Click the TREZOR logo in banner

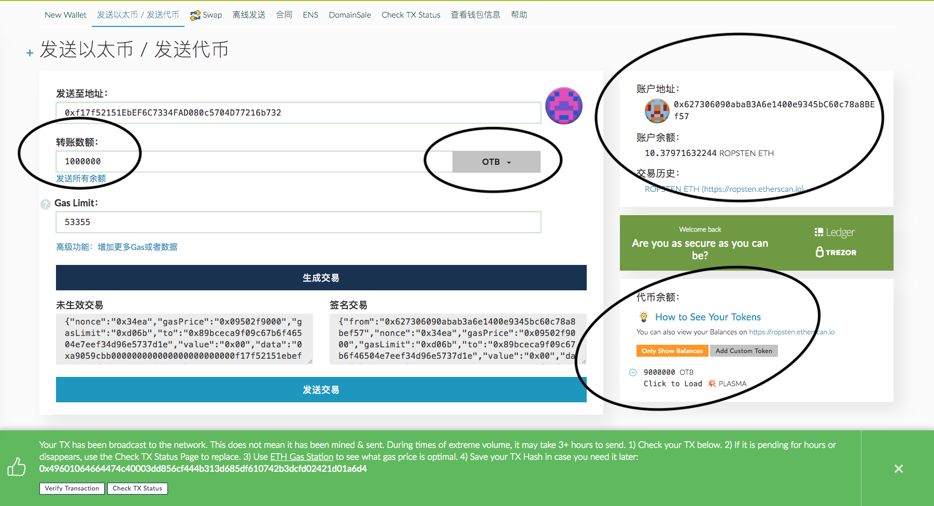836,252
